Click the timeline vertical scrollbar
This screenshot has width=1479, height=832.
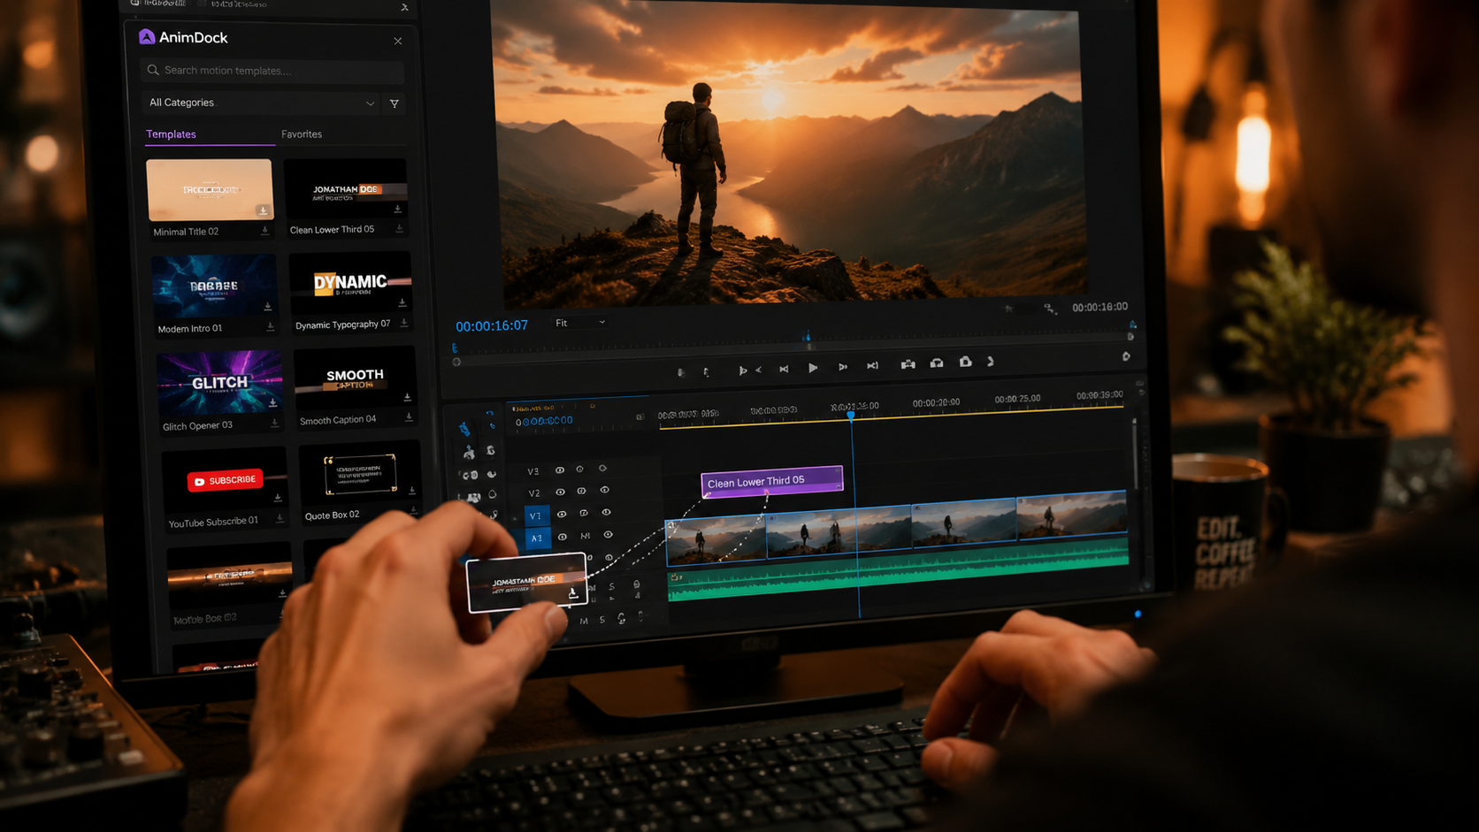click(x=1135, y=453)
